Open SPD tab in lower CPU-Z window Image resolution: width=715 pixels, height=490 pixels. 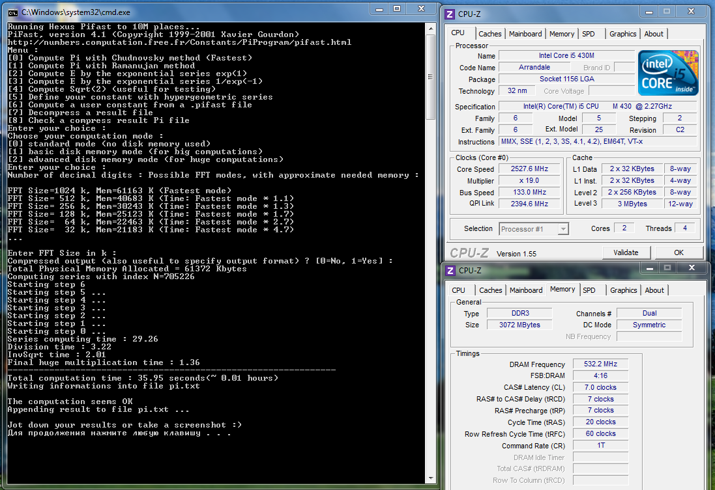589,290
